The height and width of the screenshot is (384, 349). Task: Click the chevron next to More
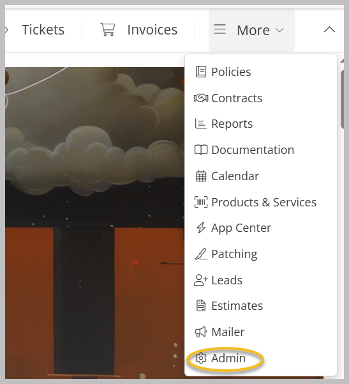coord(279,31)
